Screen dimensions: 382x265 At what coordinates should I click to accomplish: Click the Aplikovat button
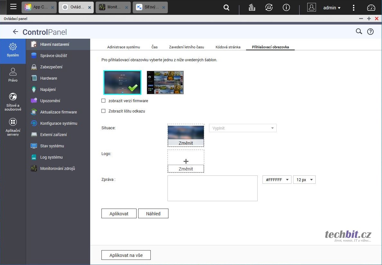click(x=119, y=213)
